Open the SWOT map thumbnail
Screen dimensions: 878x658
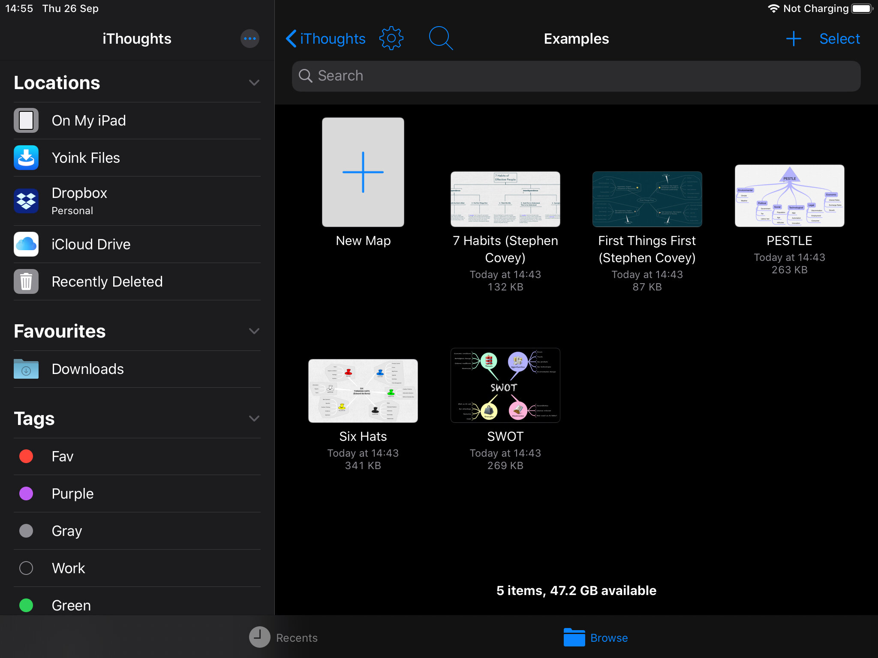point(505,385)
